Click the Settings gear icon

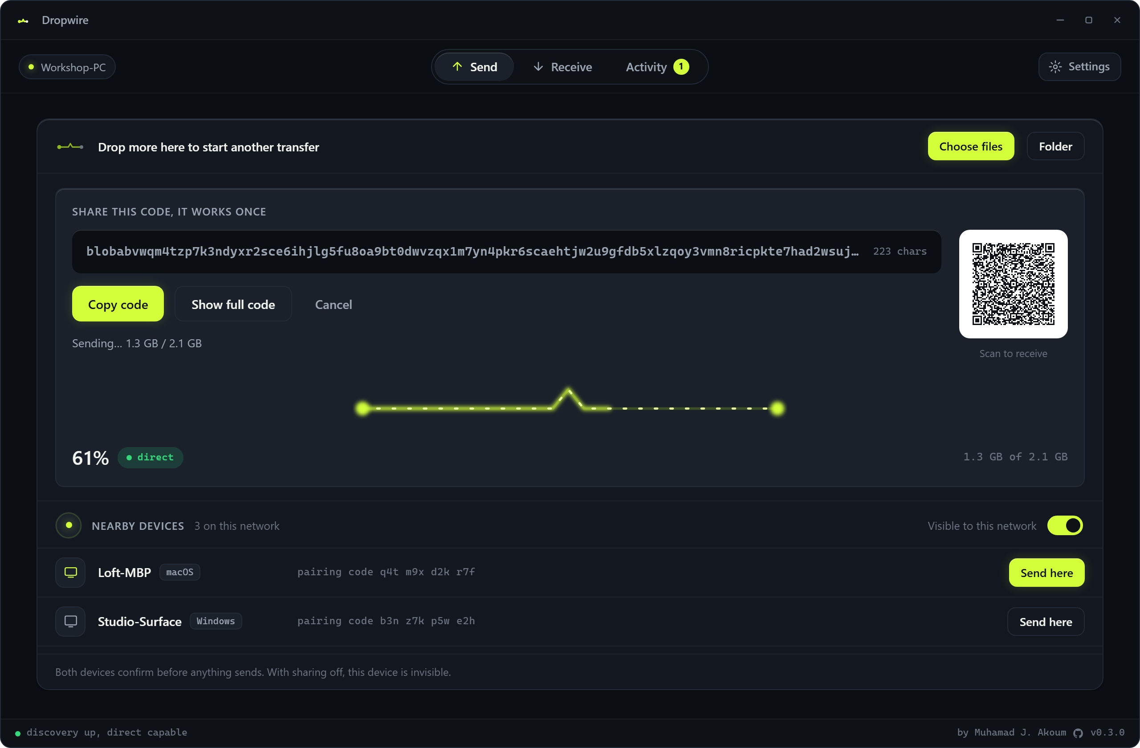(x=1055, y=67)
